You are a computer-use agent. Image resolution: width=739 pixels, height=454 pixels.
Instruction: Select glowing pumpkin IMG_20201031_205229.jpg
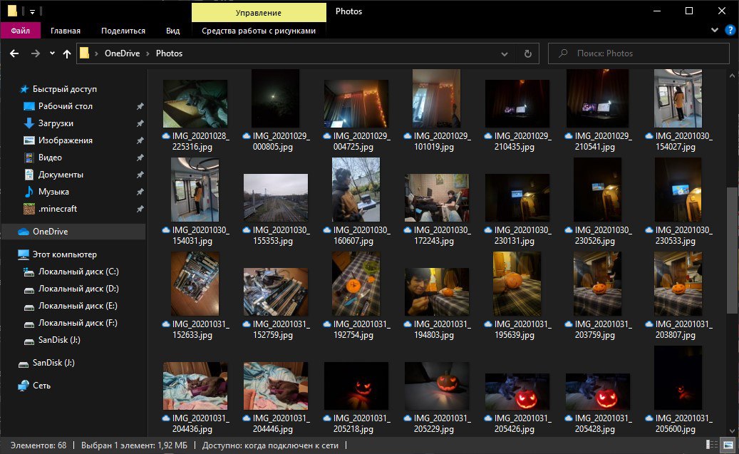tap(437, 386)
